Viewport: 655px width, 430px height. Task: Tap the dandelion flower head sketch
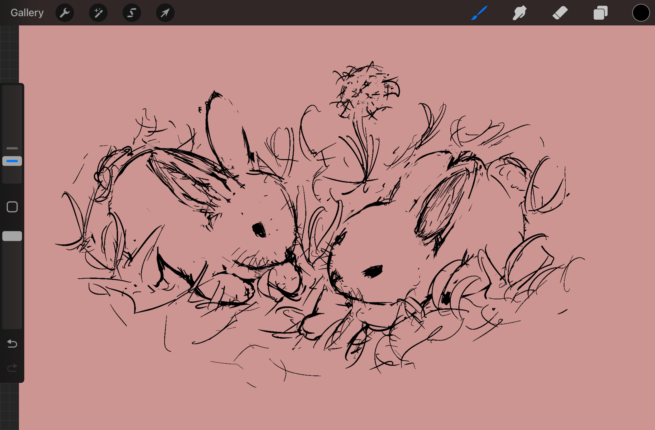[365, 90]
